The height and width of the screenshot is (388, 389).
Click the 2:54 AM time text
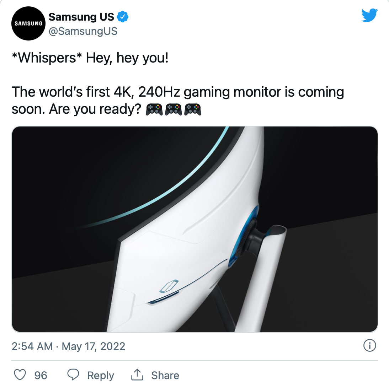tap(32, 346)
